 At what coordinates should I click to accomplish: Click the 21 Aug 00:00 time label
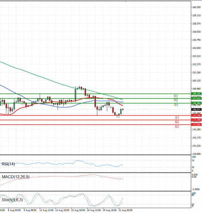pyautogui.click(x=126, y=210)
